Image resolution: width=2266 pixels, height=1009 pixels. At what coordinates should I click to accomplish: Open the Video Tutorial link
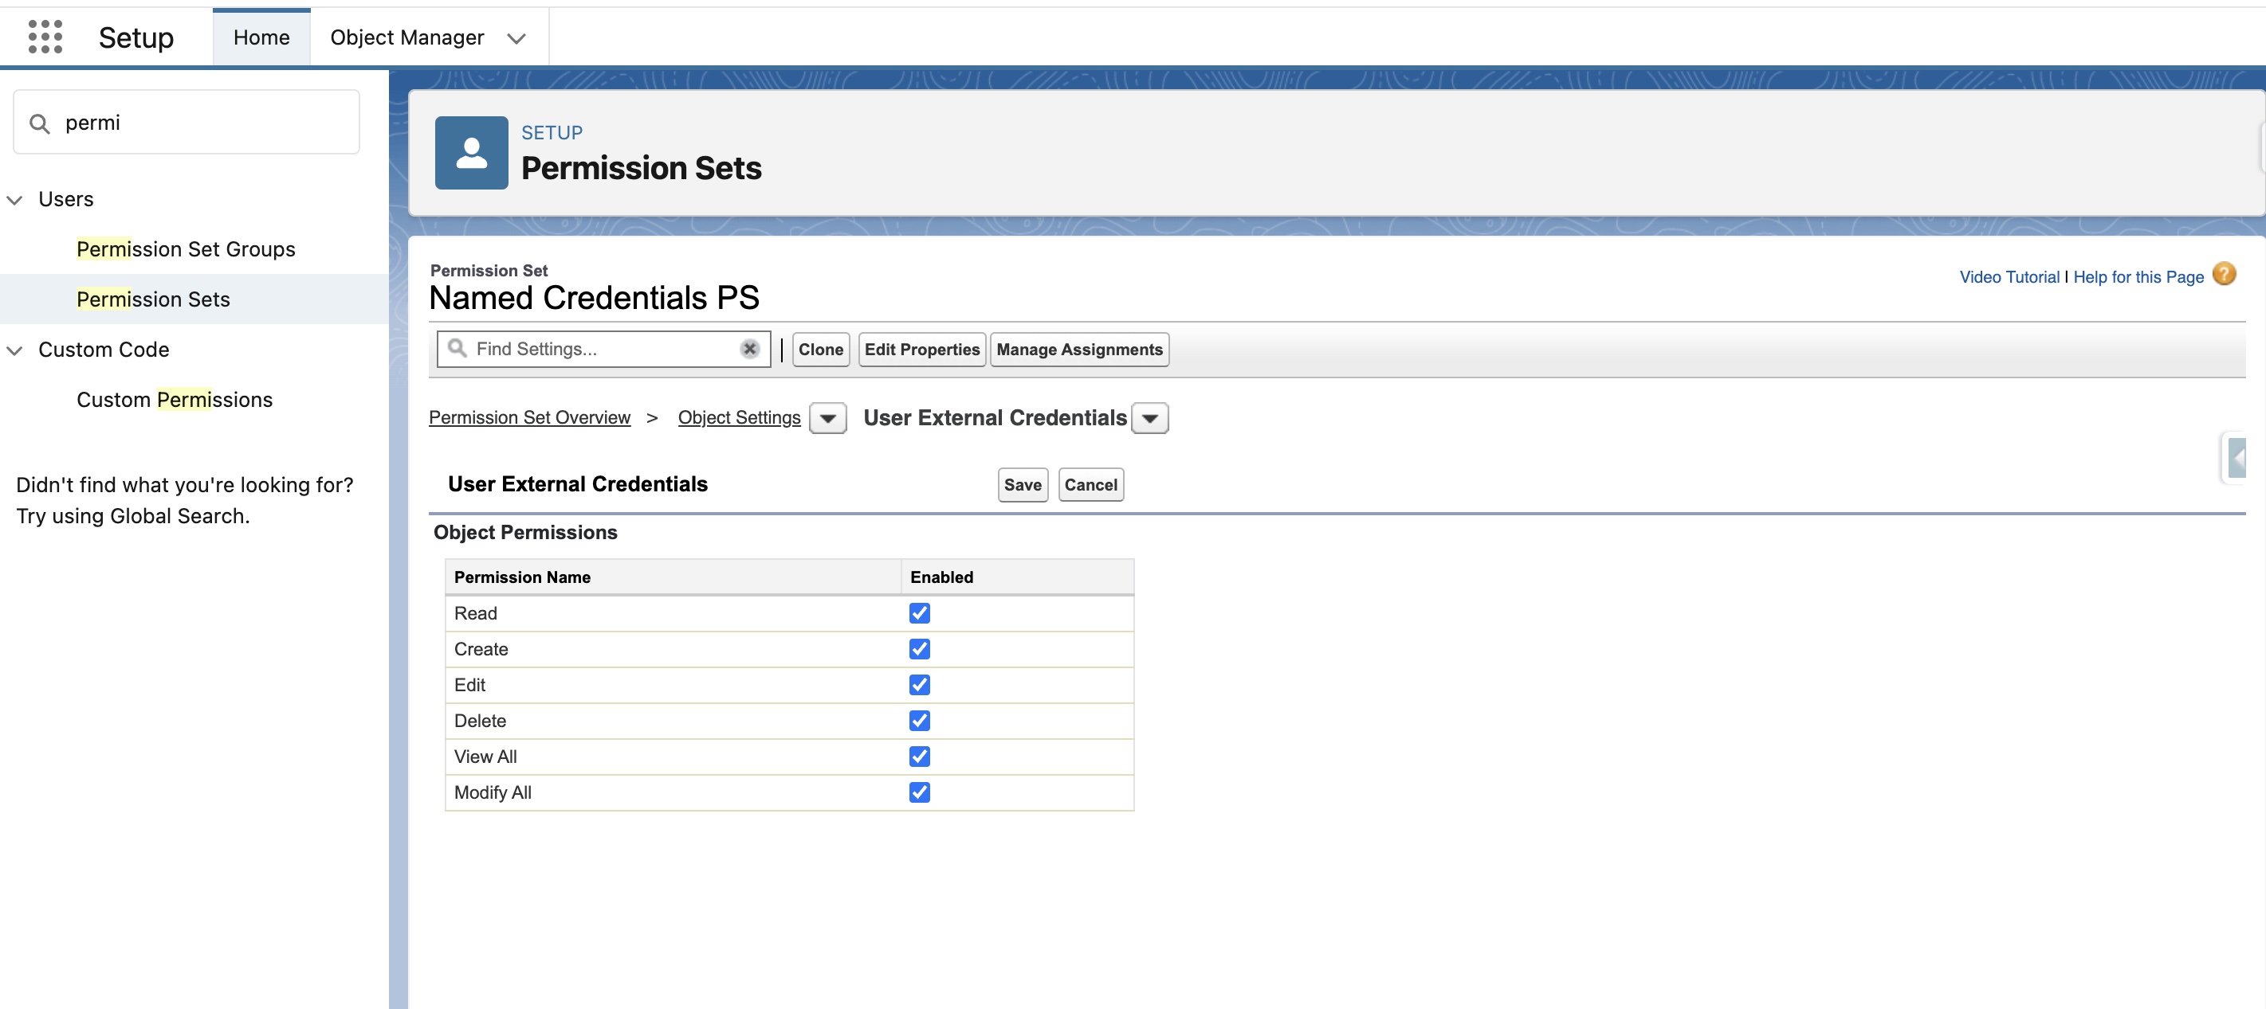point(2009,277)
